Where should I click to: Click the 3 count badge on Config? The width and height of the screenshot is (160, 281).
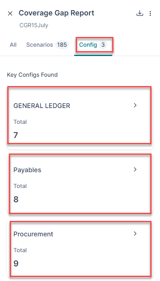[x=103, y=45]
